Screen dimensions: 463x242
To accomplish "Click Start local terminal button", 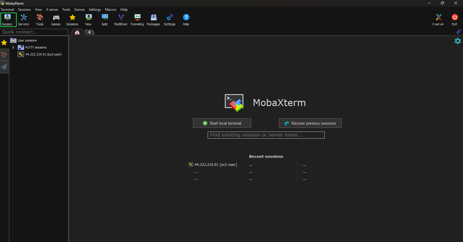I will tap(222, 123).
